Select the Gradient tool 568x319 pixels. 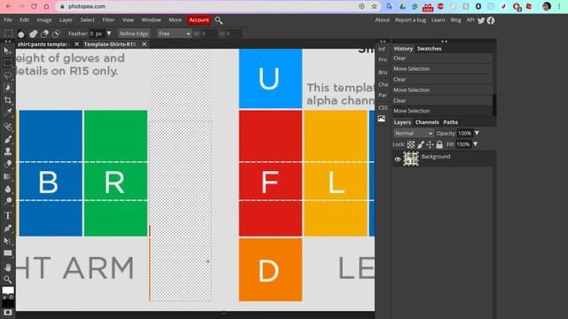pos(8,176)
